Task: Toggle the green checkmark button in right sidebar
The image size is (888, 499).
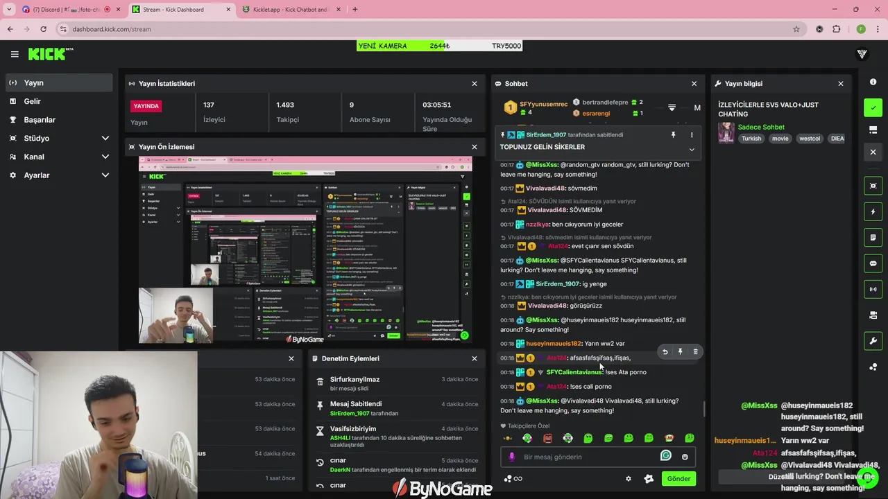Action: pyautogui.click(x=873, y=107)
